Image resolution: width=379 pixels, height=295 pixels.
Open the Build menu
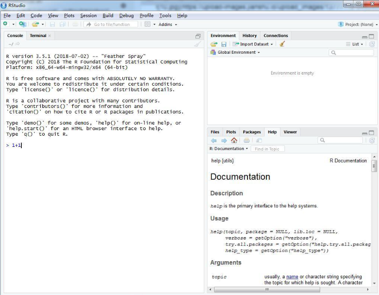coord(108,15)
